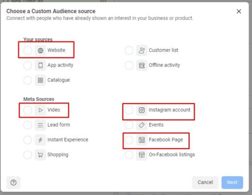Viewport: 252px width, 195px height.
Task: Open the help question mark button
Action: [x=14, y=182]
